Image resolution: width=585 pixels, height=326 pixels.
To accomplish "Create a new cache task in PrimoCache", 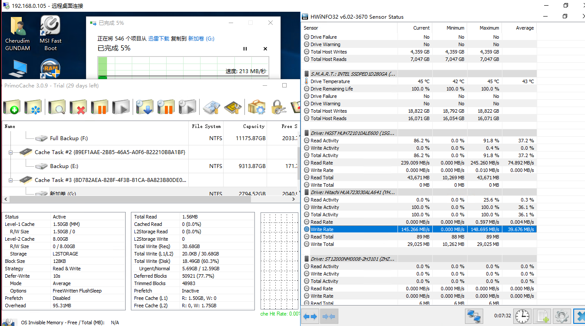I will [x=12, y=107].
